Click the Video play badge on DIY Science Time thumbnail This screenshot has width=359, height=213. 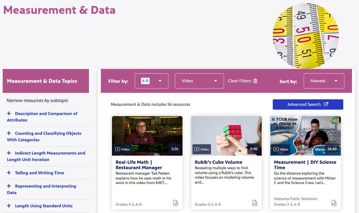pyautogui.click(x=281, y=149)
